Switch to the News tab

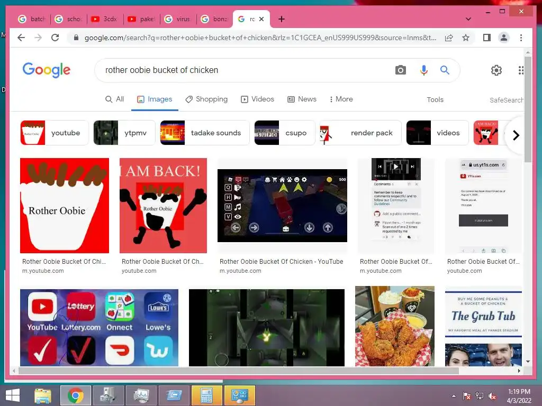(x=302, y=99)
